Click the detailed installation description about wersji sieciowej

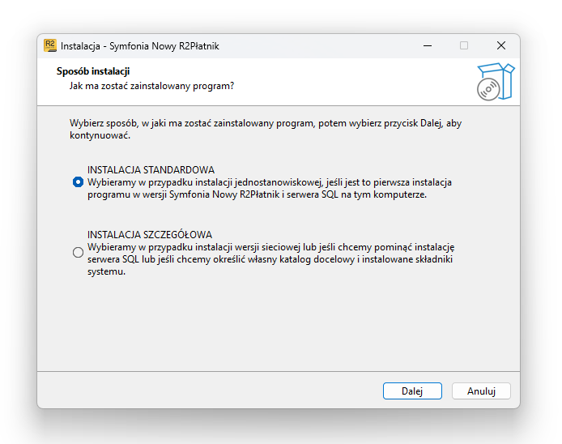coord(271,259)
